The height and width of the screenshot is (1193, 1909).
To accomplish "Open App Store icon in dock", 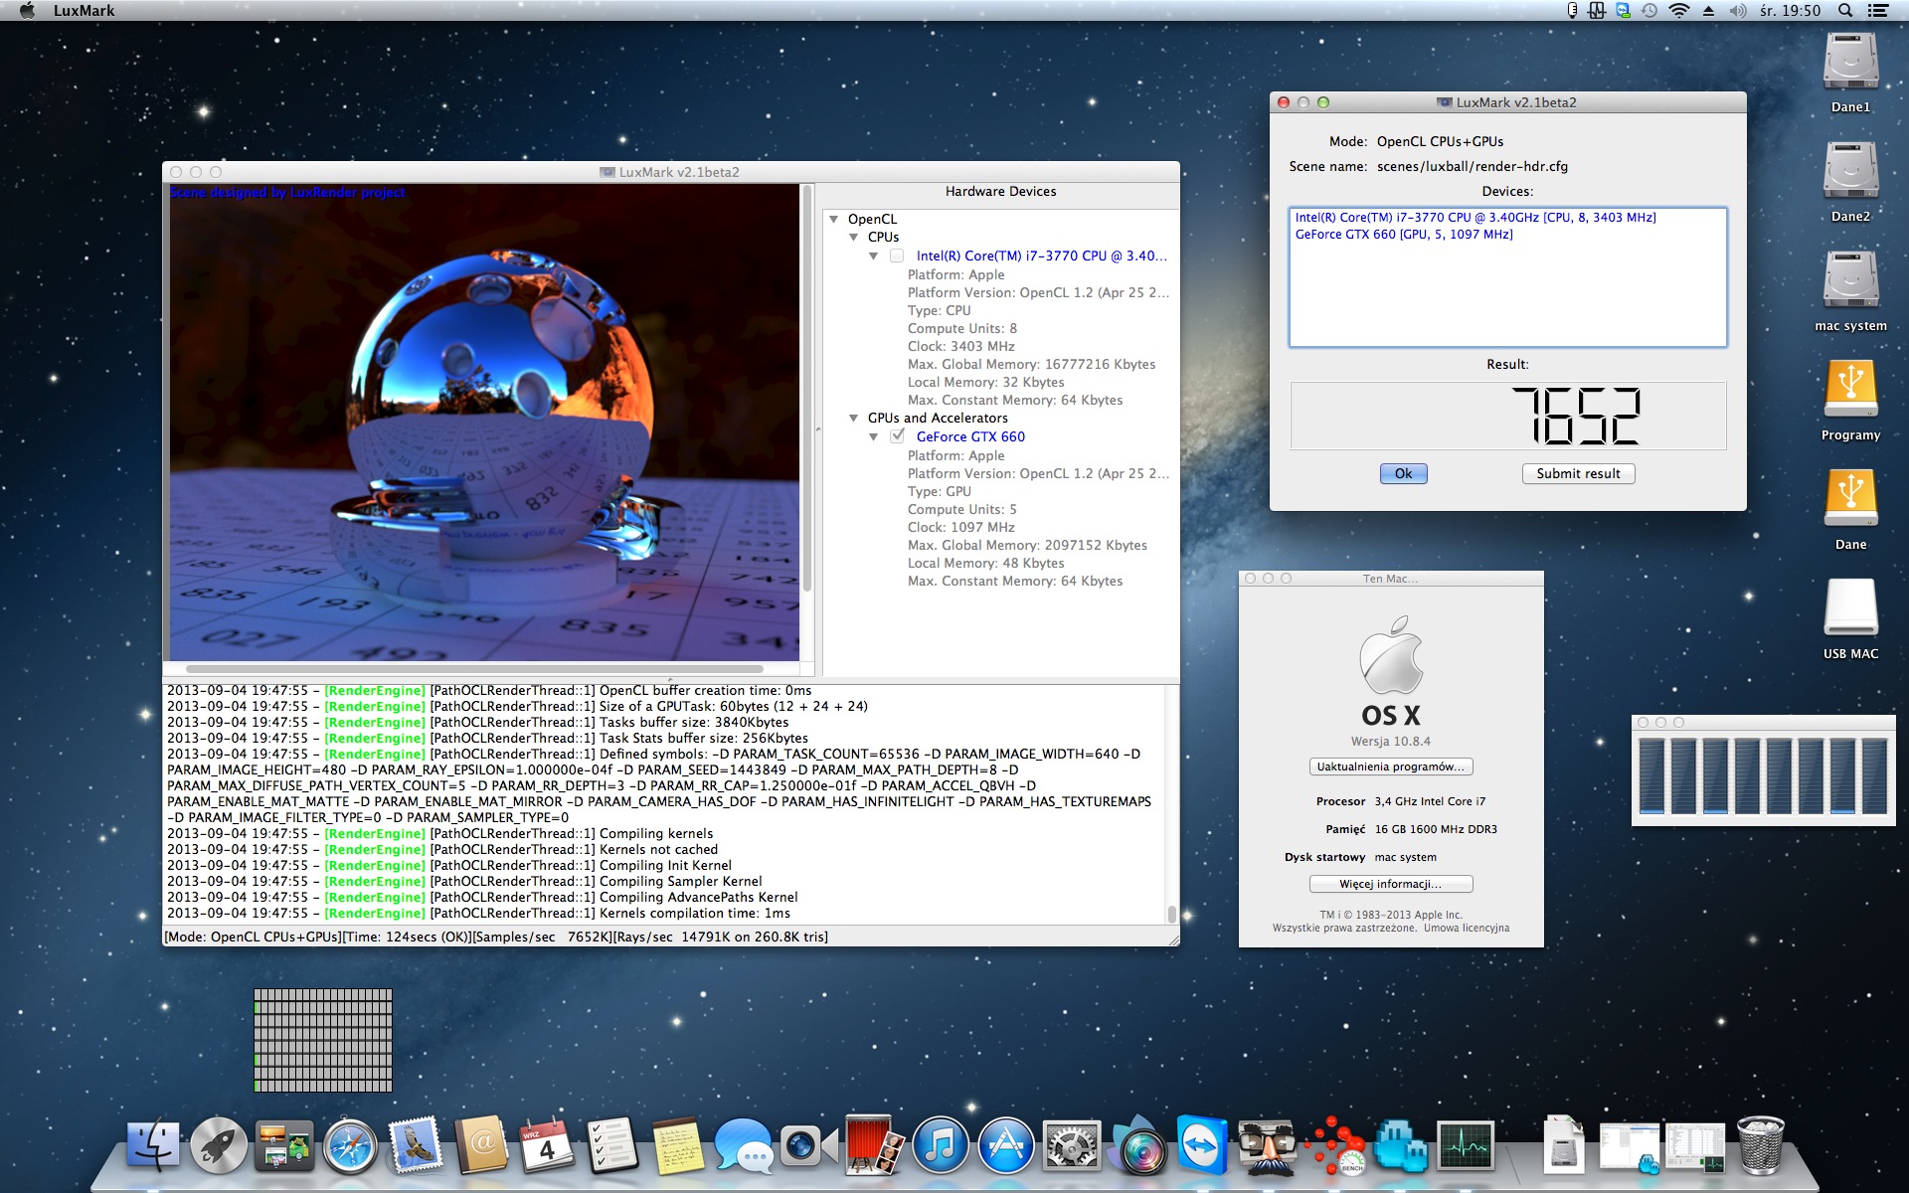I will [1005, 1144].
